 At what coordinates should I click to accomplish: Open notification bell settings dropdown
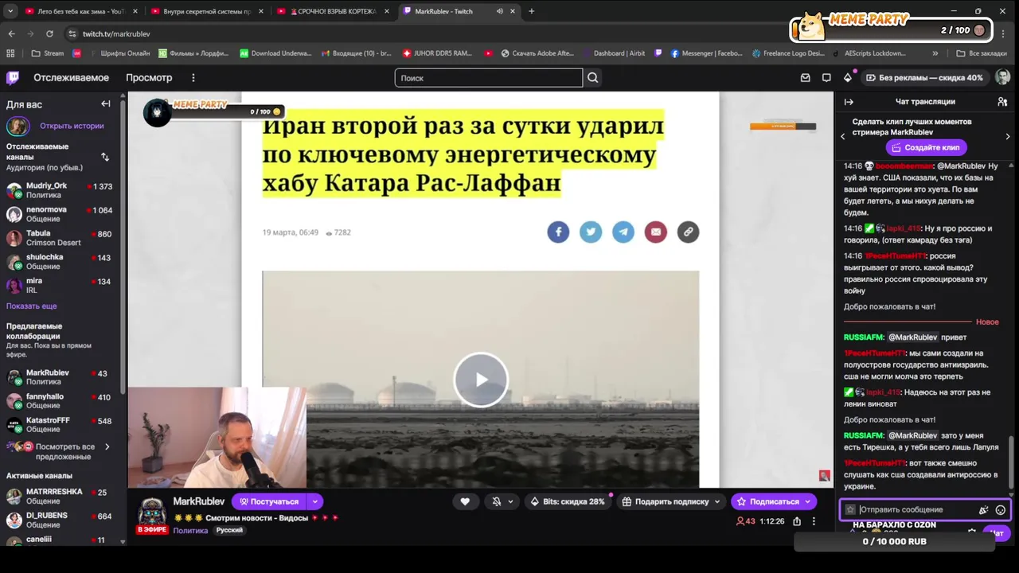click(502, 501)
